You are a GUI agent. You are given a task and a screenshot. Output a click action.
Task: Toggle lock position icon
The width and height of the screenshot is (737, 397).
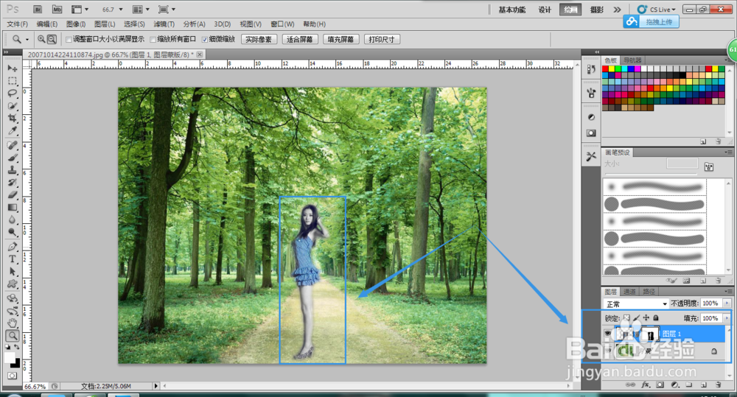pyautogui.click(x=646, y=318)
